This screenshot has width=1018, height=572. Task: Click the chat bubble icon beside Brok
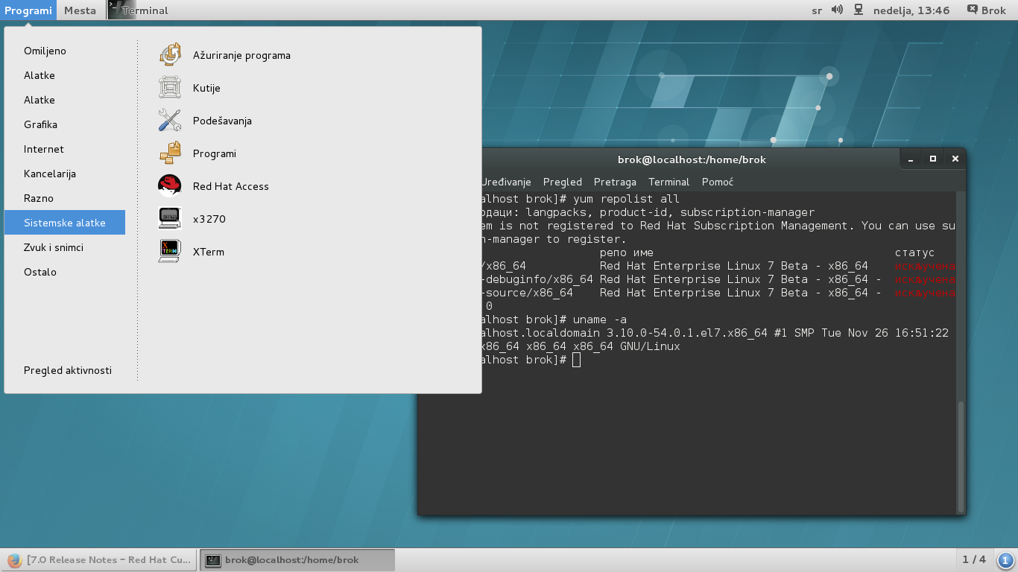point(972,10)
